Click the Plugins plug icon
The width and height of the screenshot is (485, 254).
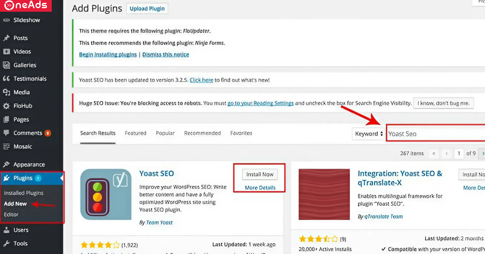(6, 178)
